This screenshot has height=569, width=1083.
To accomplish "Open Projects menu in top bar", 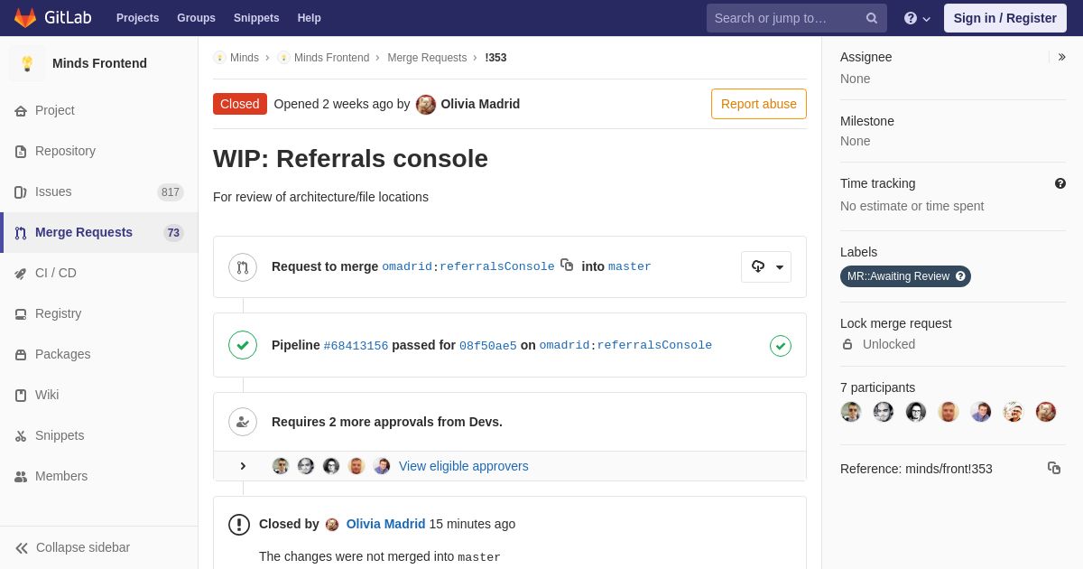I will pyautogui.click(x=137, y=18).
